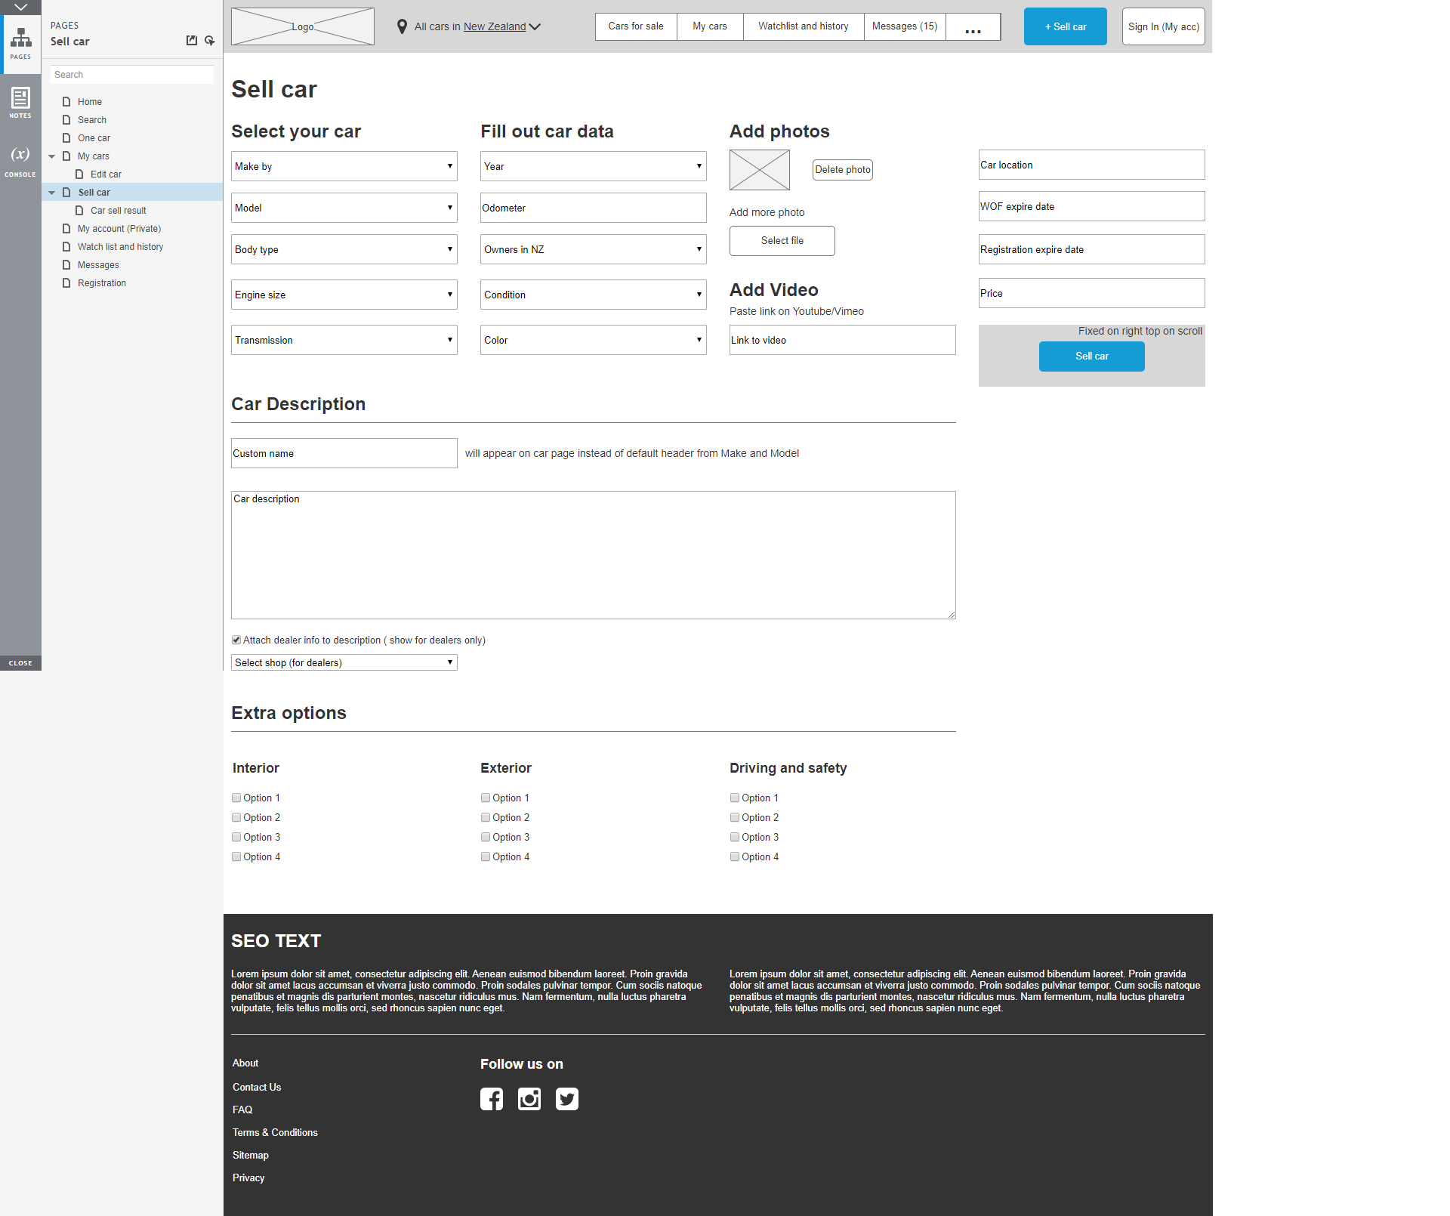Open the Make by dropdown
The height and width of the screenshot is (1216, 1450).
point(344,166)
